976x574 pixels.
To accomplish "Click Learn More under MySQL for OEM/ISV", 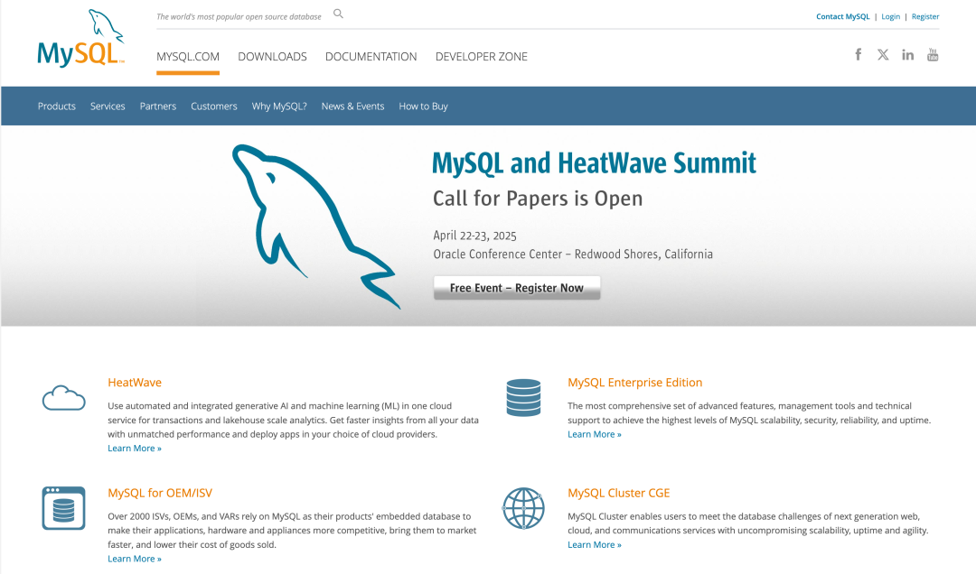I will click(x=135, y=559).
